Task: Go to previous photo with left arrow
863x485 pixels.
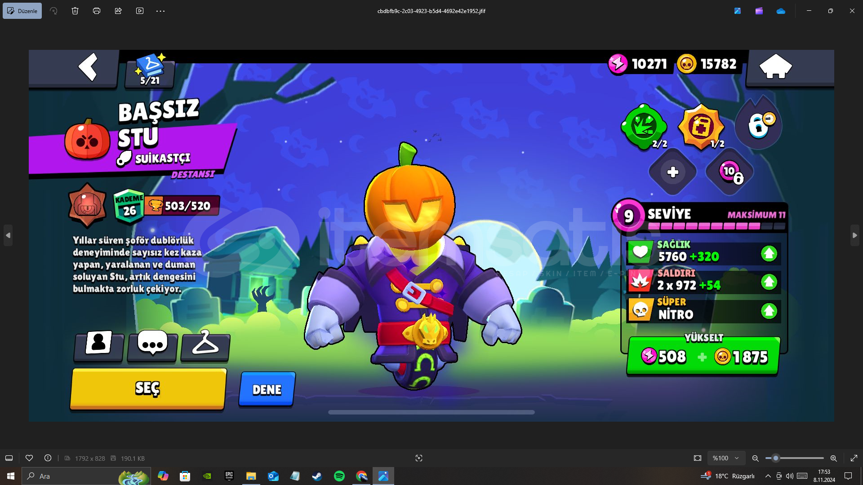Action: click(8, 235)
